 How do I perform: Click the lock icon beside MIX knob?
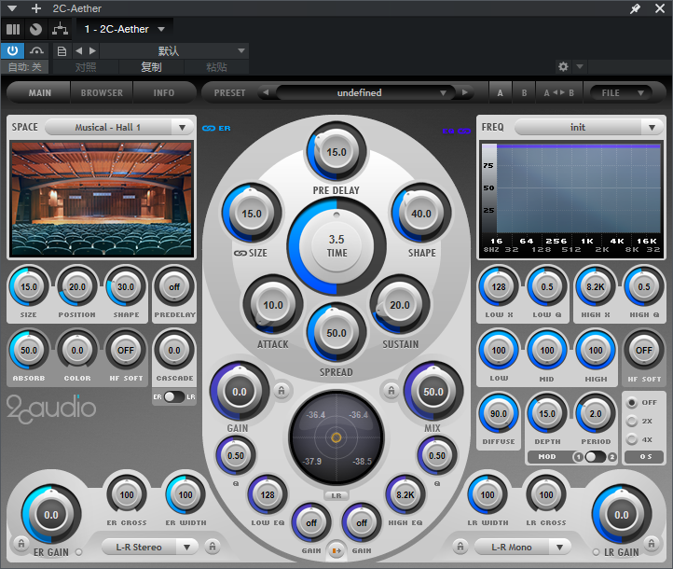point(391,390)
